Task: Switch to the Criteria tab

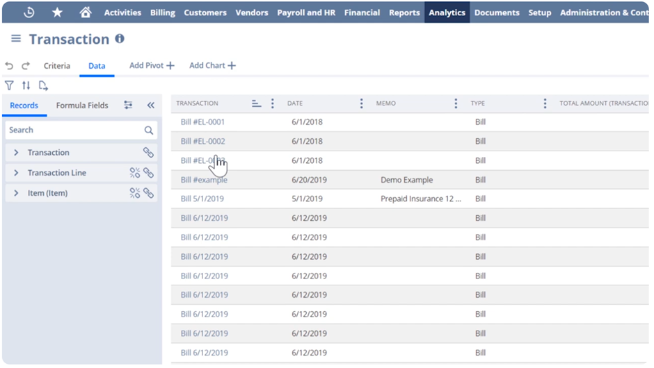Action: [x=57, y=66]
